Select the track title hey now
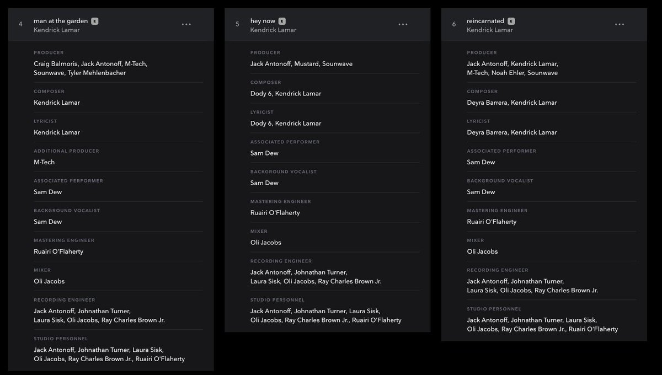662x375 pixels. [263, 21]
